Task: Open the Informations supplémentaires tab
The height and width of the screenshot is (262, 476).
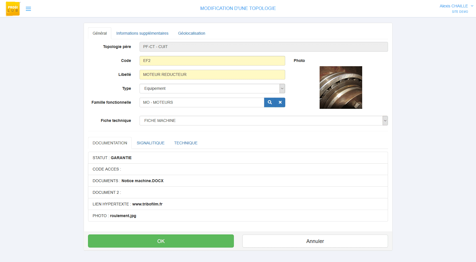Action: [142, 33]
